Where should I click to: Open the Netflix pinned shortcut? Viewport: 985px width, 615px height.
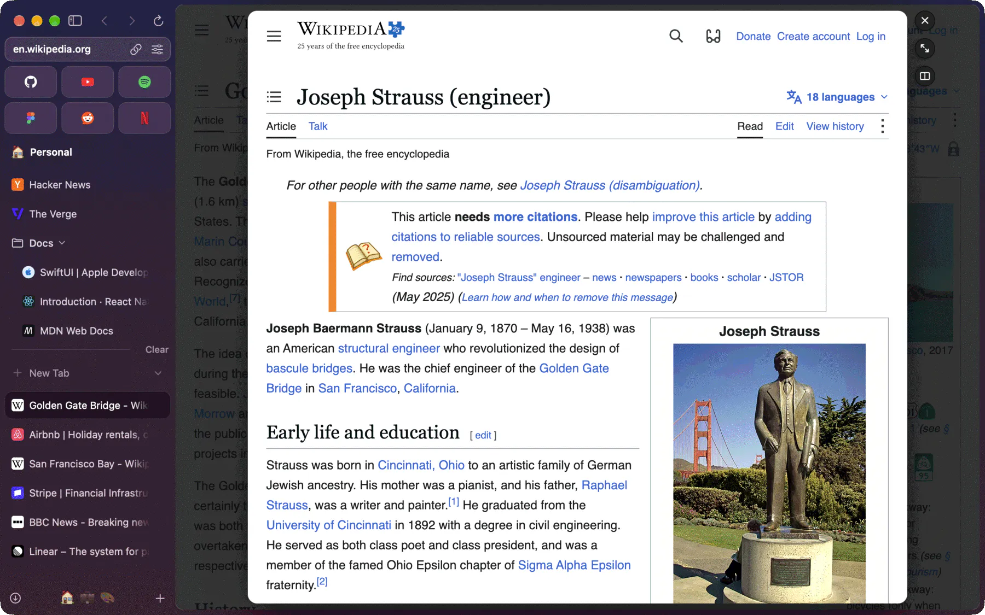pos(144,118)
